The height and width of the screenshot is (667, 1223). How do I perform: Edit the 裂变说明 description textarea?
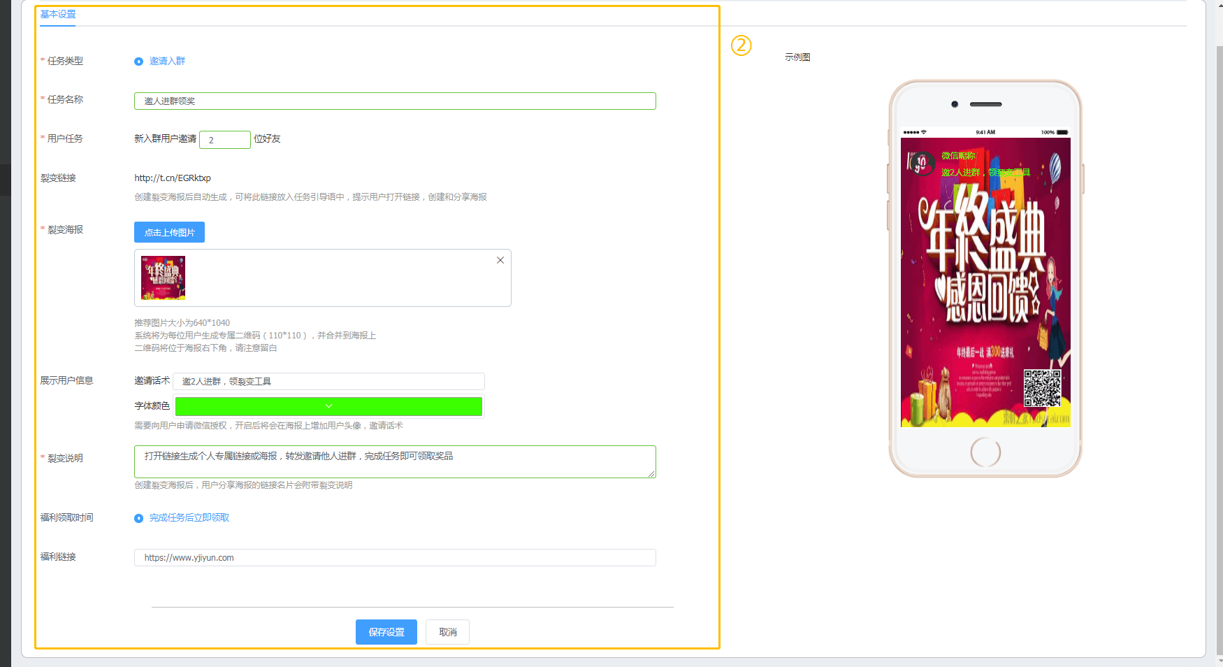click(395, 461)
